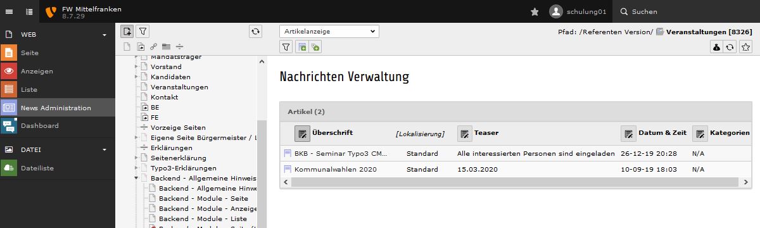This screenshot has height=228, width=760.
Task: Create a new news tag
Action: coord(315,46)
